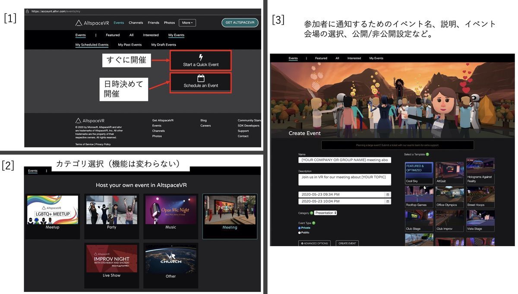
Task: Click the help icon beside Event Type
Action: [314, 223]
